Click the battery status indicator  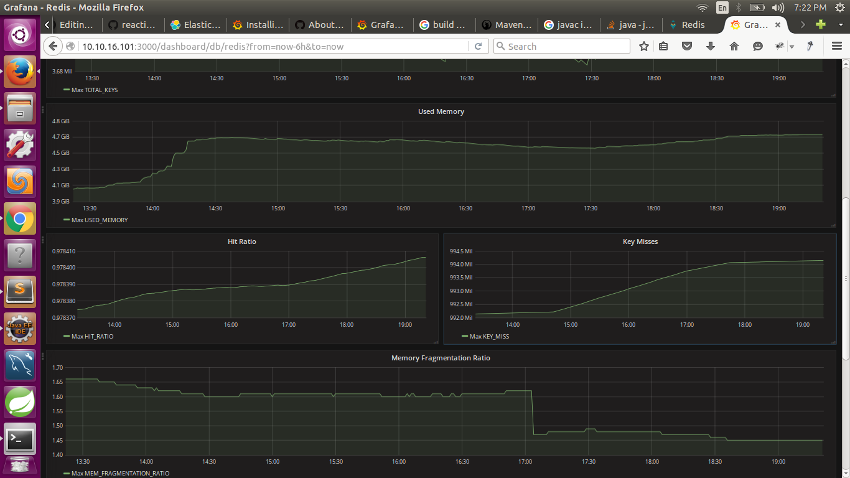[757, 7]
